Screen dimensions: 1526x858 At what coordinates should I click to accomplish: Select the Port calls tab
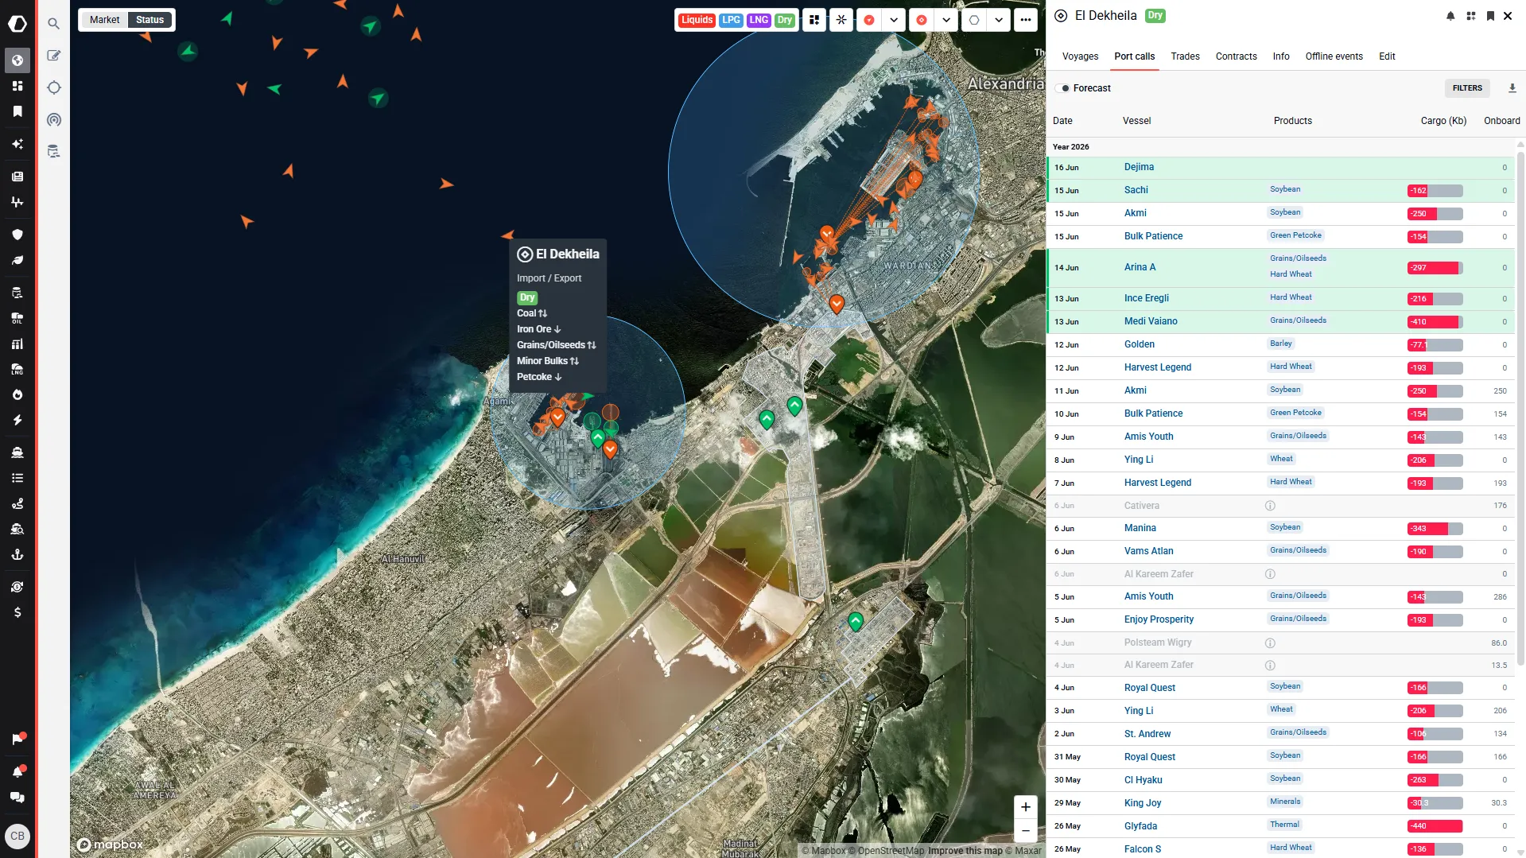click(1134, 56)
